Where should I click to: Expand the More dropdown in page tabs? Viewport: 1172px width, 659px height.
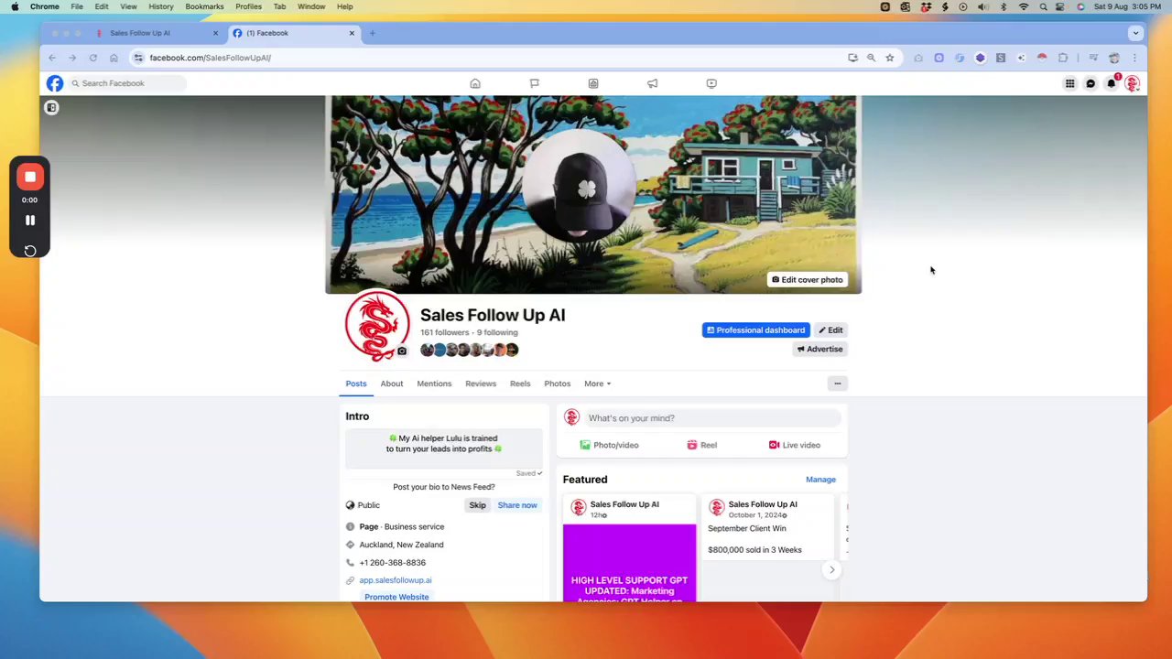click(598, 384)
